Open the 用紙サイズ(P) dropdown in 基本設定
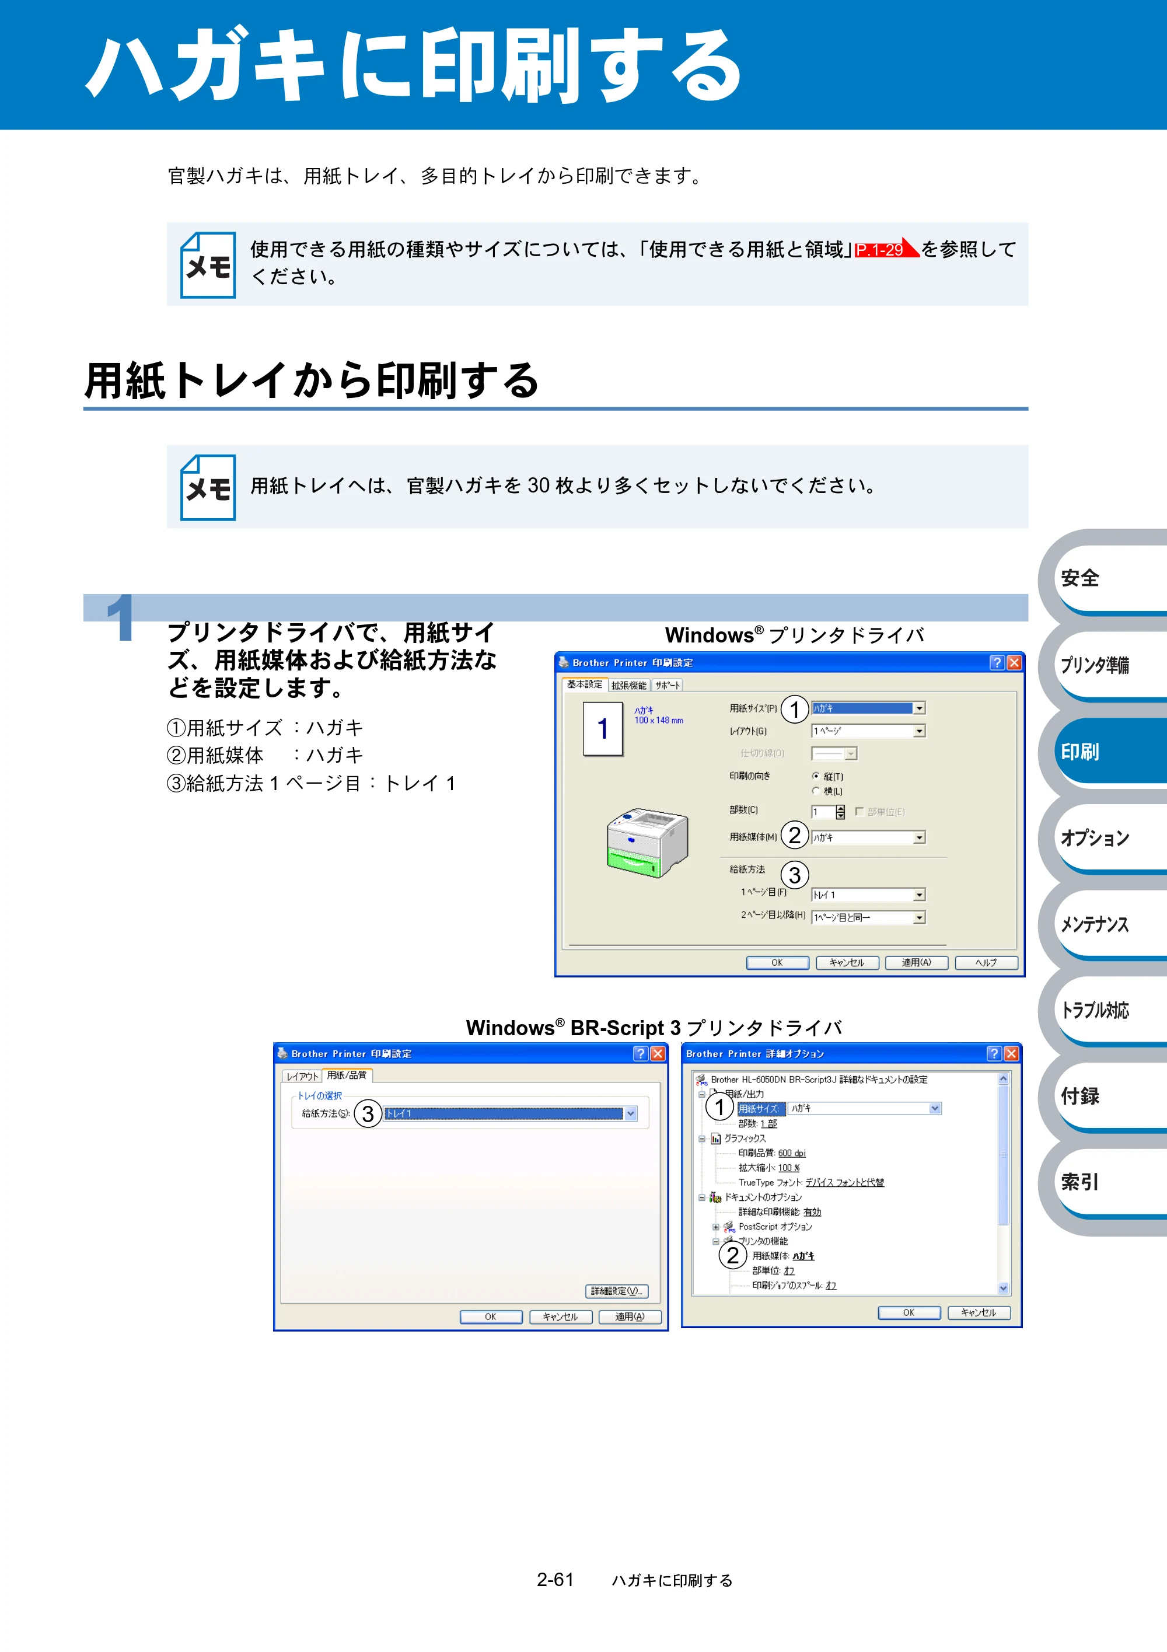 click(868, 708)
